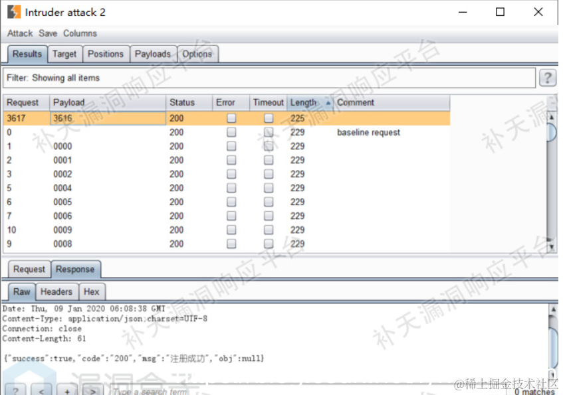Switch to the Options tab
This screenshot has width=563, height=395.
tap(197, 54)
